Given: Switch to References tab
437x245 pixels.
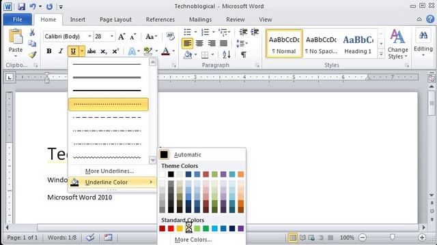Looking at the screenshot, I should (x=160, y=20).
